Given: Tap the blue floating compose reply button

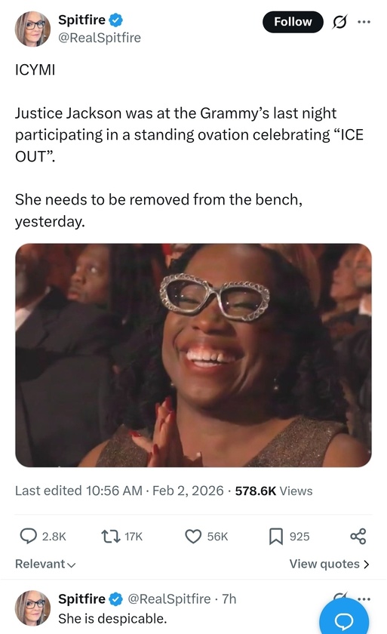Looking at the screenshot, I should [344, 618].
